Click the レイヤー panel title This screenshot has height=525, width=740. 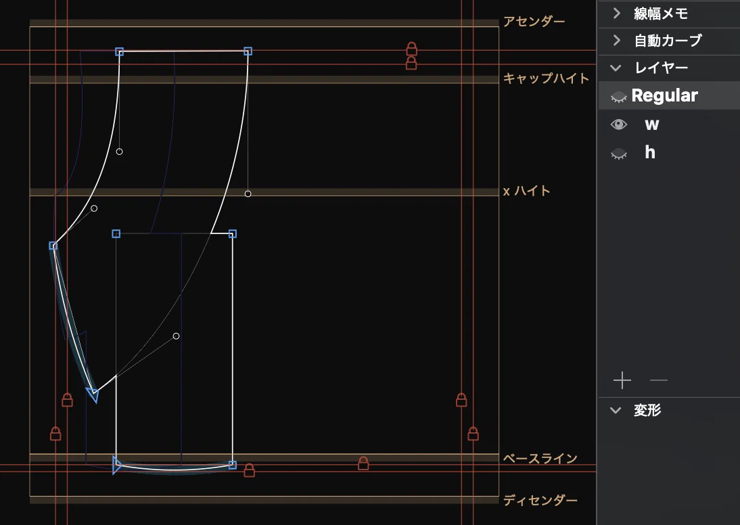661,68
